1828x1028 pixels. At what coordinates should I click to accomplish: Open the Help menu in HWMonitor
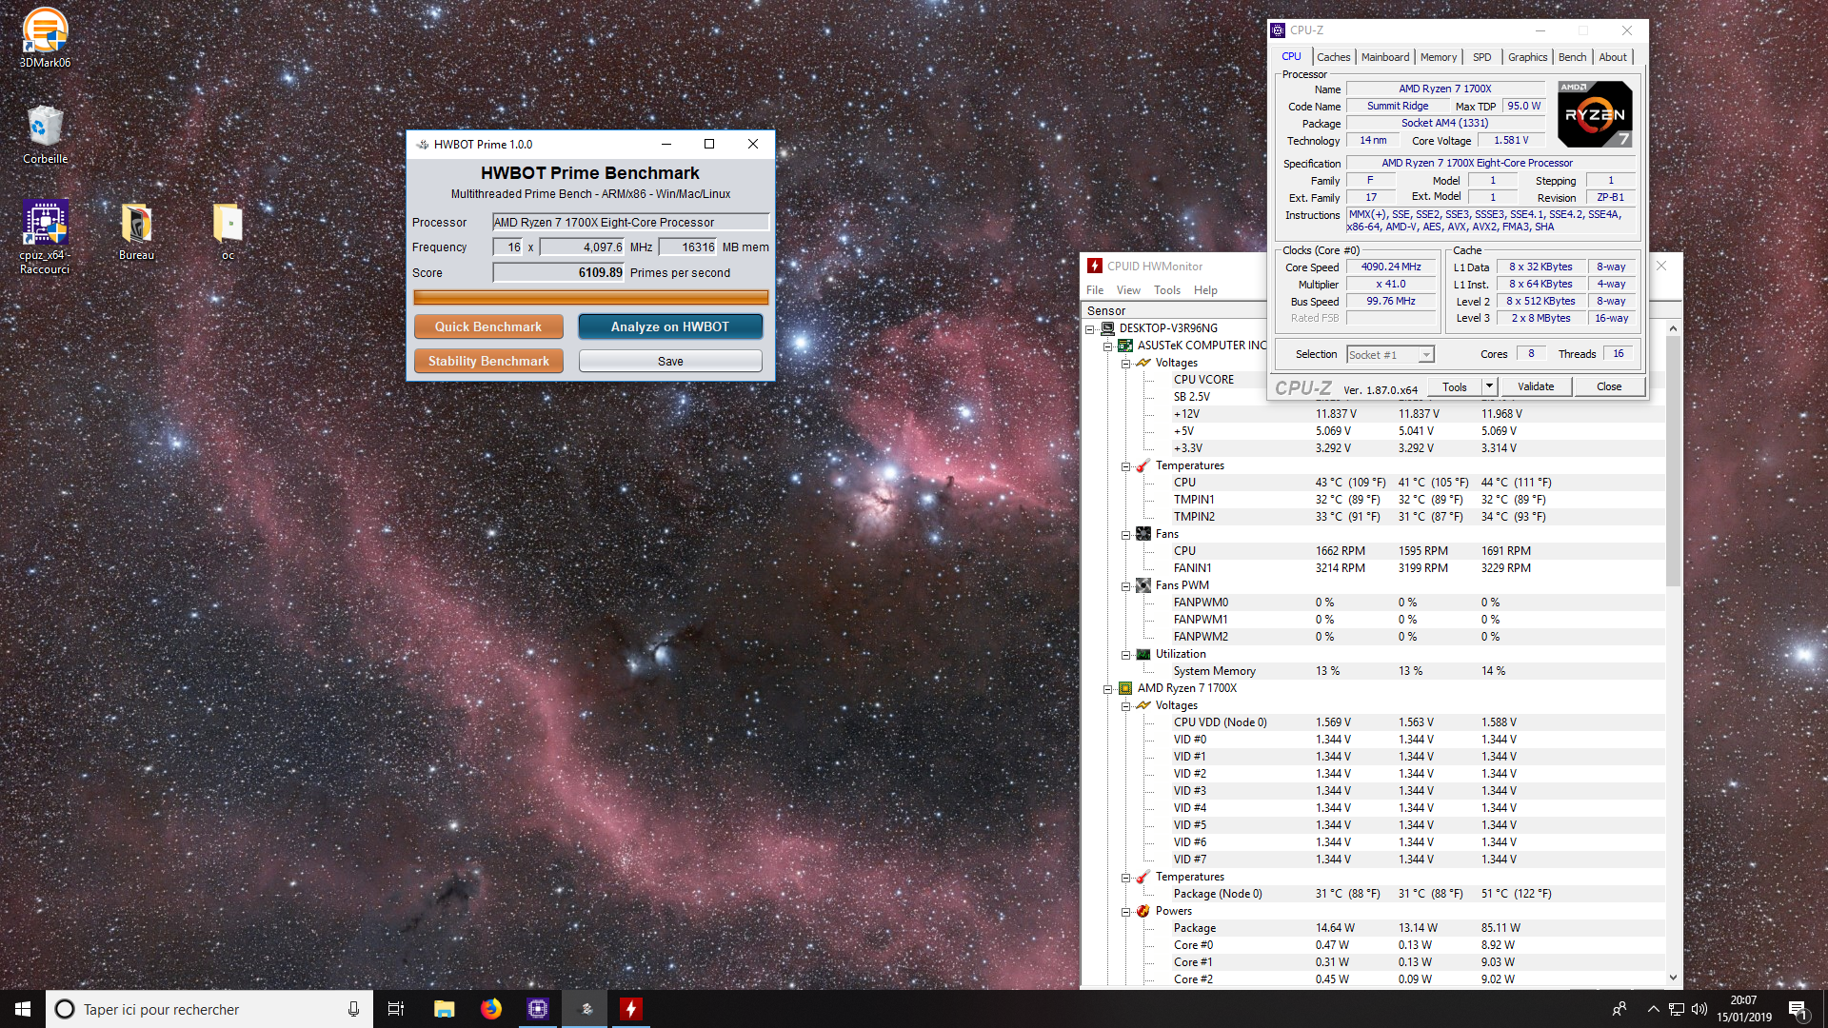pos(1205,290)
